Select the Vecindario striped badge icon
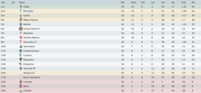Screen dimensions: 201x93 21,46
